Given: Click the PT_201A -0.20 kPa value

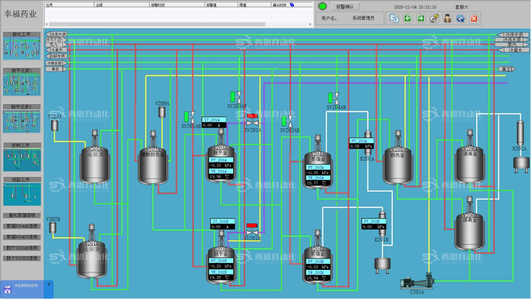Looking at the screenshot, I should tap(221, 165).
